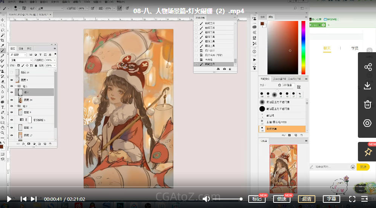Hide layer 图层 34 via eye icon
Screen dimensions: 376x208
[x=12, y=100]
